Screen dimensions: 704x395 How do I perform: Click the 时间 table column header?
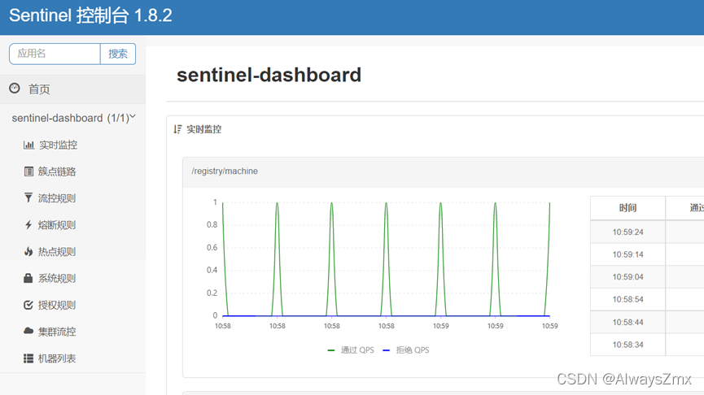627,208
